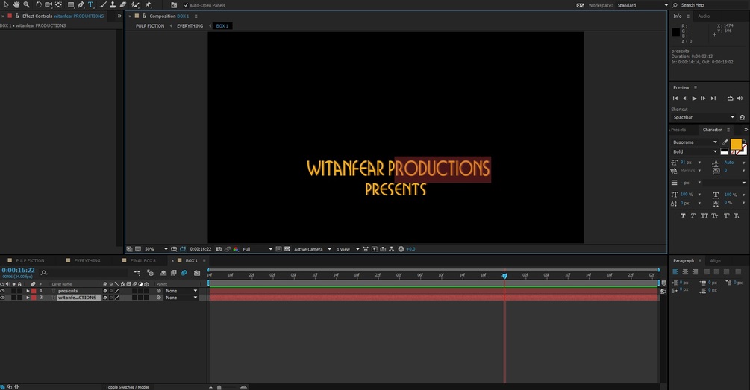
Task: Expand the witanfe...CTIONS layer properties
Action: point(28,298)
